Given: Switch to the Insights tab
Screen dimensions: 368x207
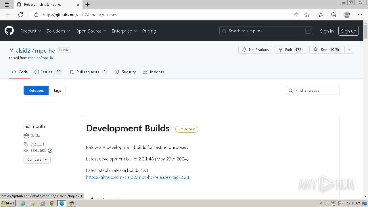Looking at the screenshot, I should (153, 72).
